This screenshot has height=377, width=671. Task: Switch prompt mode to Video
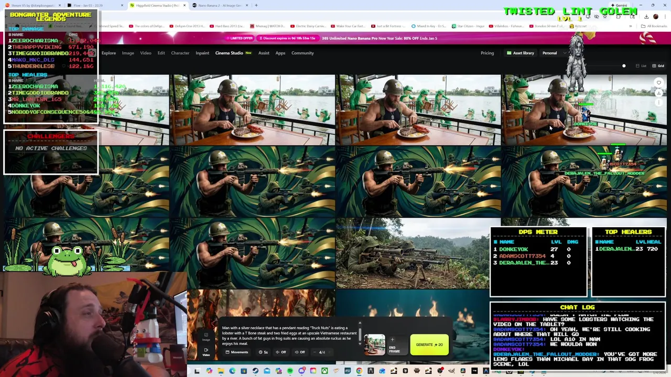(206, 352)
